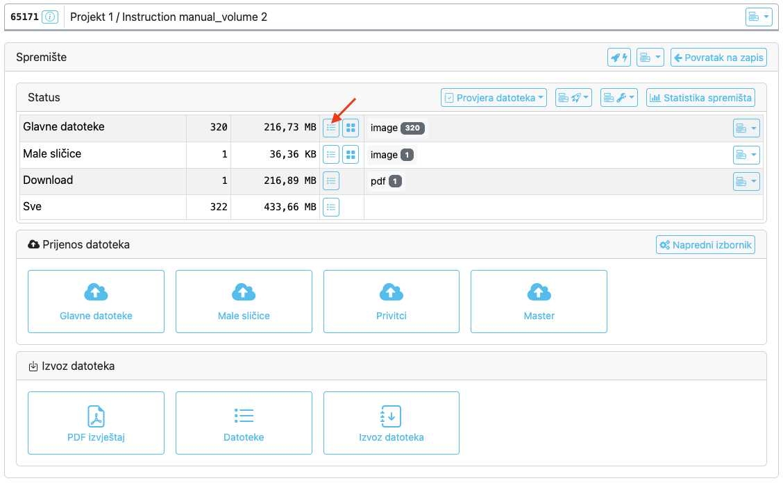Show list view for Male sličice
The image size is (783, 483).
(x=331, y=155)
